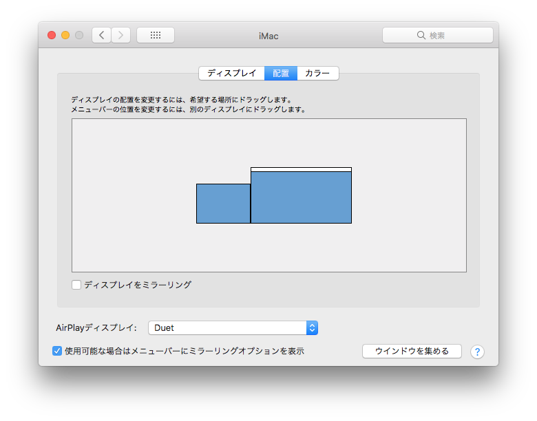Open help with the question mark button
Screen dimensions: 537x421
click(x=477, y=352)
